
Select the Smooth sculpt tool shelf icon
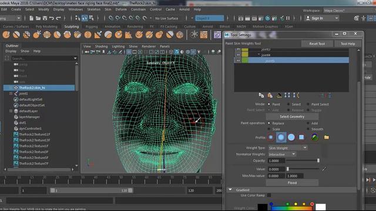point(16,35)
